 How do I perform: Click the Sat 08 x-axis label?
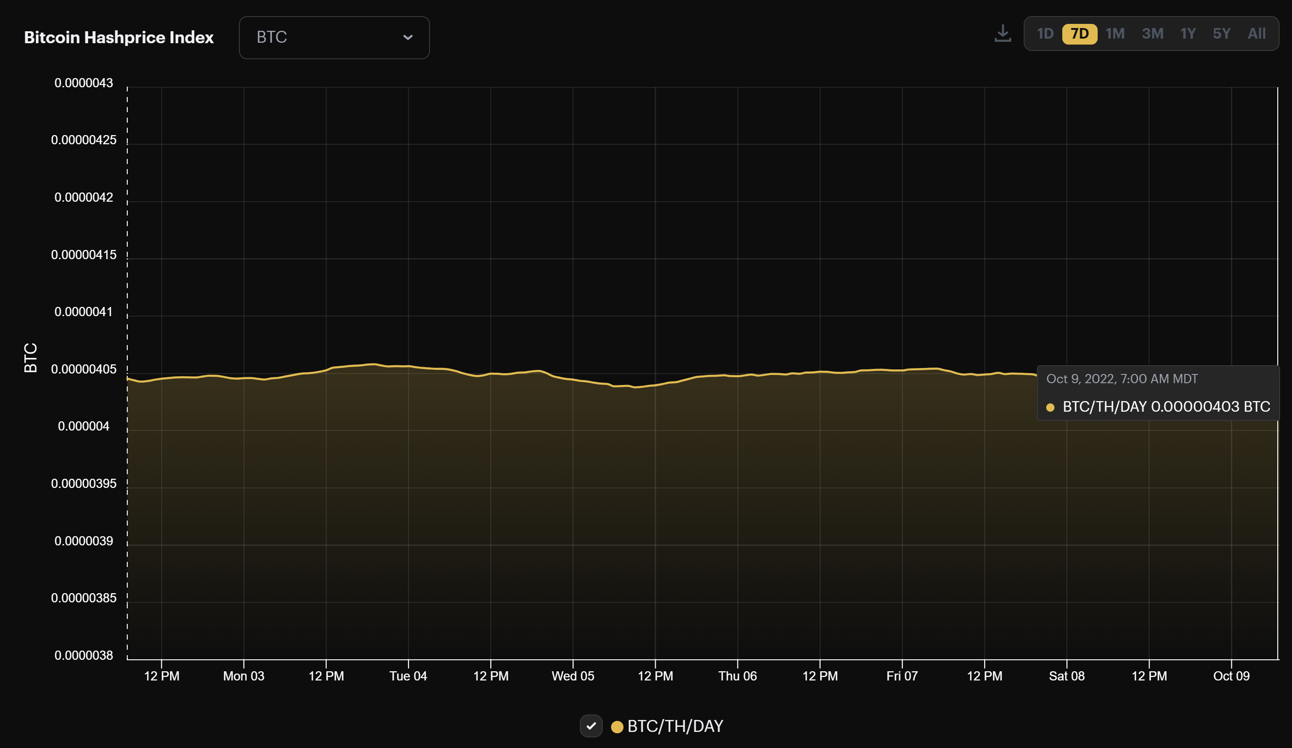point(1066,676)
